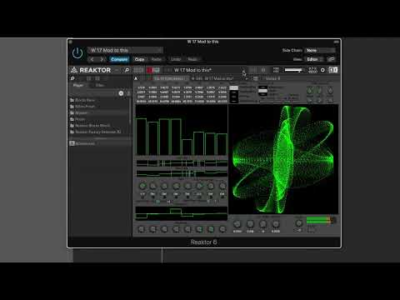
Task: Open the View 'Editor' dropdown
Action: click(x=314, y=59)
